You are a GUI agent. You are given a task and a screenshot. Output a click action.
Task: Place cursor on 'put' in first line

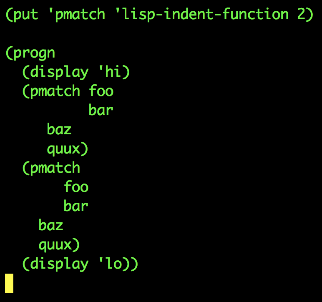coord(26,15)
